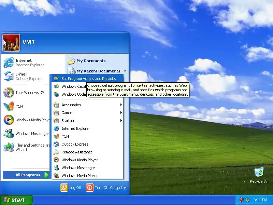The image size is (273, 205).
Task: Open Games menu entry
Action: [x=88, y=113]
